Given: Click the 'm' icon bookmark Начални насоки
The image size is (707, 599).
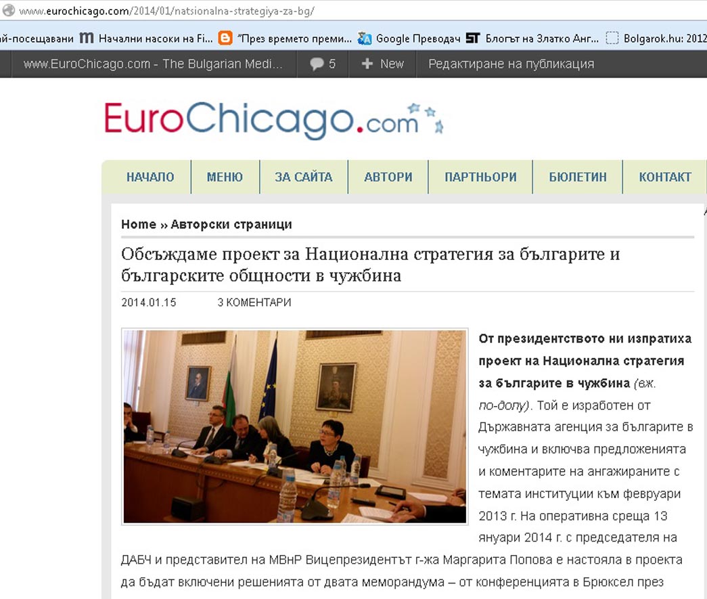Looking at the screenshot, I should (86, 39).
